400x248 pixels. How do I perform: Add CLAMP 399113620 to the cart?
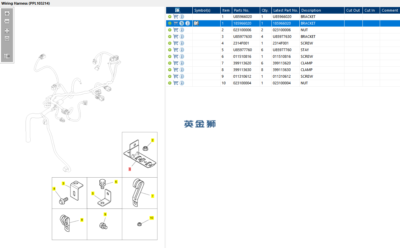coord(176,63)
